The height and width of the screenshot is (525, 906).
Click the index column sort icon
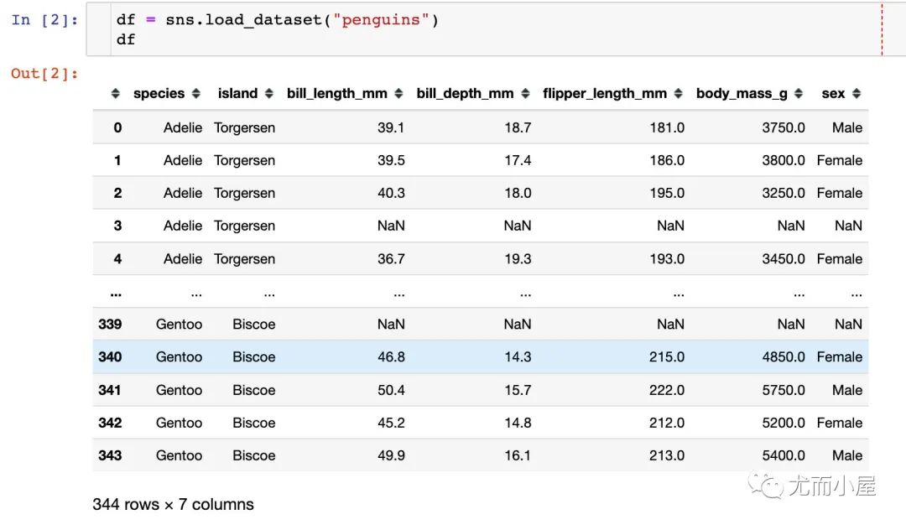[116, 94]
